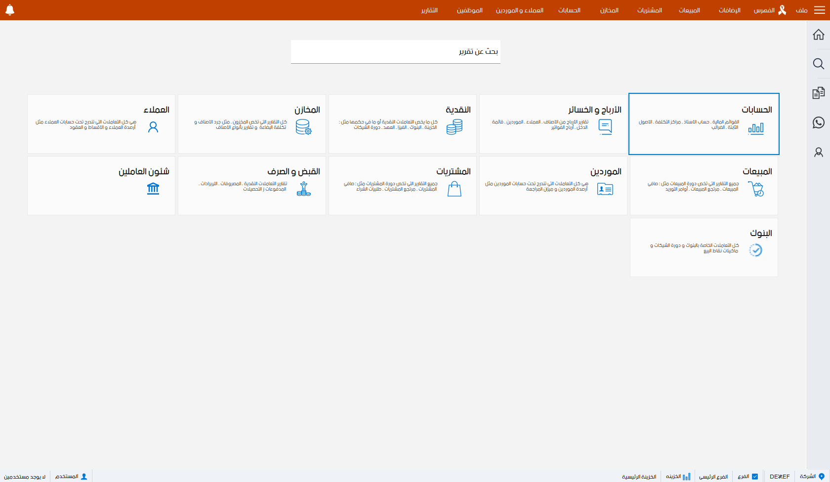Click the sidebar magnifier search icon
The width and height of the screenshot is (830, 482).
(x=819, y=64)
